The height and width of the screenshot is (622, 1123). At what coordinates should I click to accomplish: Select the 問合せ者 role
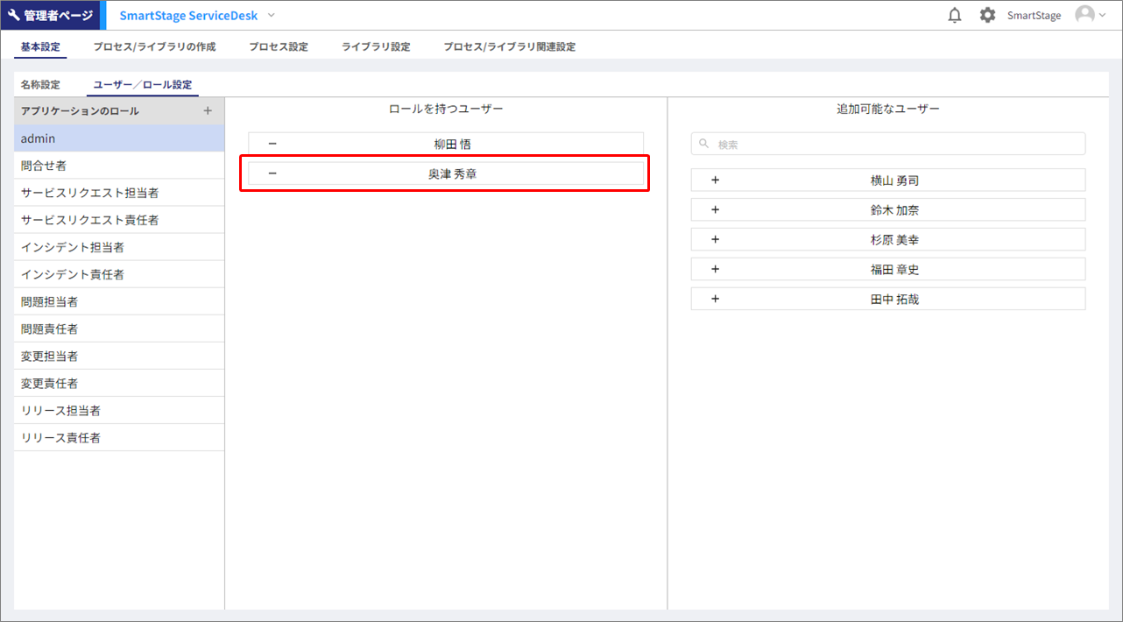tap(44, 166)
